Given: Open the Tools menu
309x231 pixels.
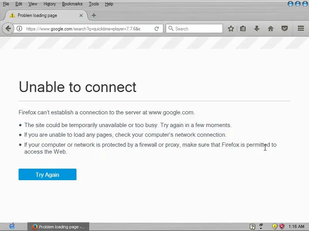Looking at the screenshot, I should pyautogui.click(x=93, y=4).
